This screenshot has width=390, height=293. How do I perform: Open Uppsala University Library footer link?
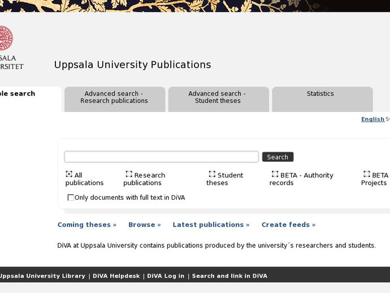point(42,276)
